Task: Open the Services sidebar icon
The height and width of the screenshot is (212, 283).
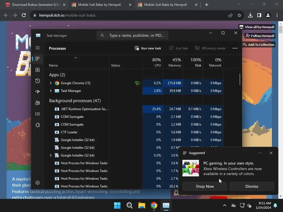Action: [x=38, y=125]
